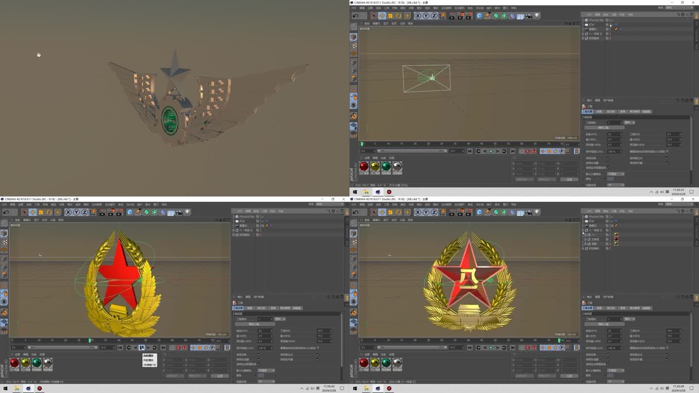Open default object color dropdown, camera-wireframe window

(x=616, y=174)
